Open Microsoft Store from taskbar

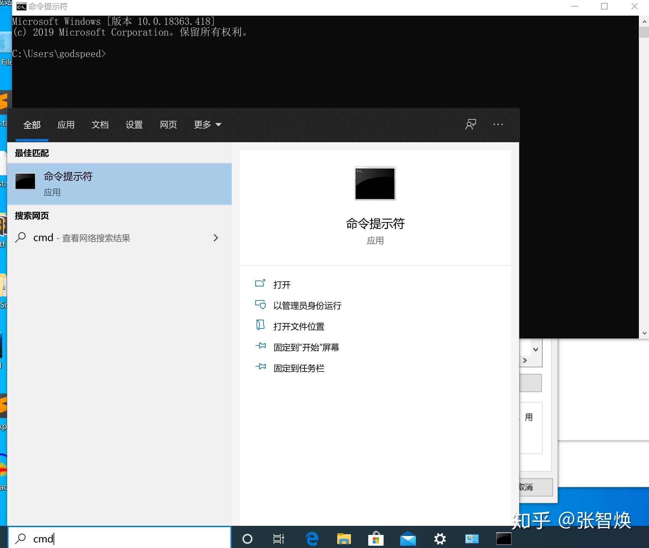[x=376, y=539]
